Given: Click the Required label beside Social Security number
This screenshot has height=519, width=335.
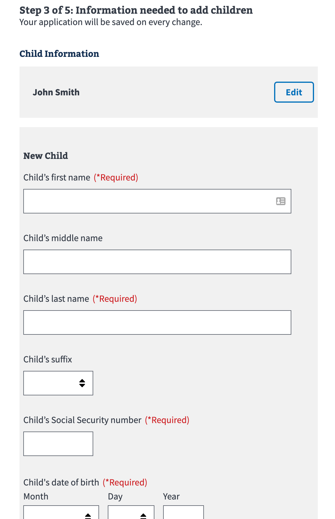Looking at the screenshot, I should 167,420.
